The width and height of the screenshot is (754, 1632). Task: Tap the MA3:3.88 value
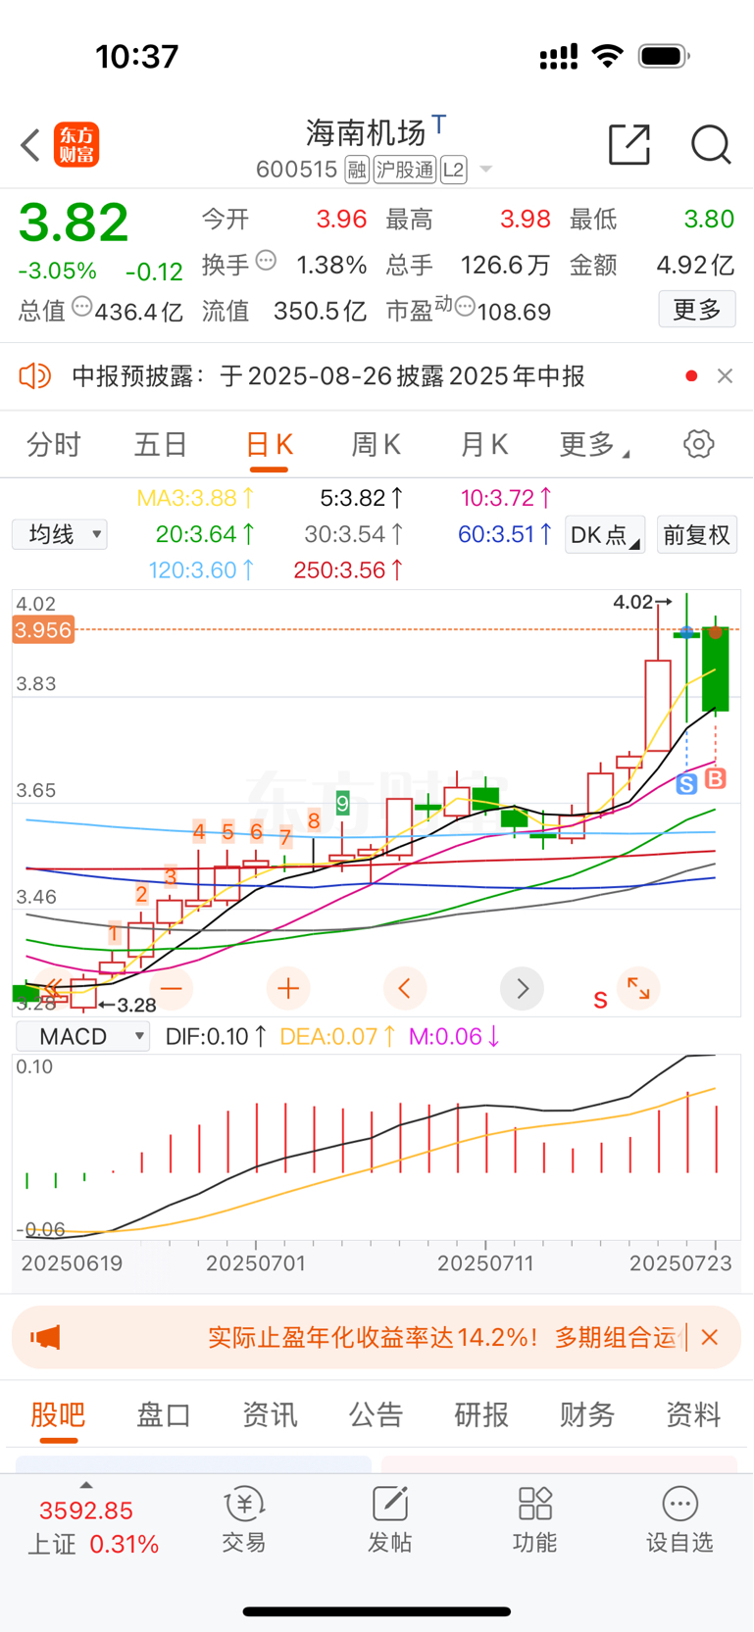click(x=196, y=498)
